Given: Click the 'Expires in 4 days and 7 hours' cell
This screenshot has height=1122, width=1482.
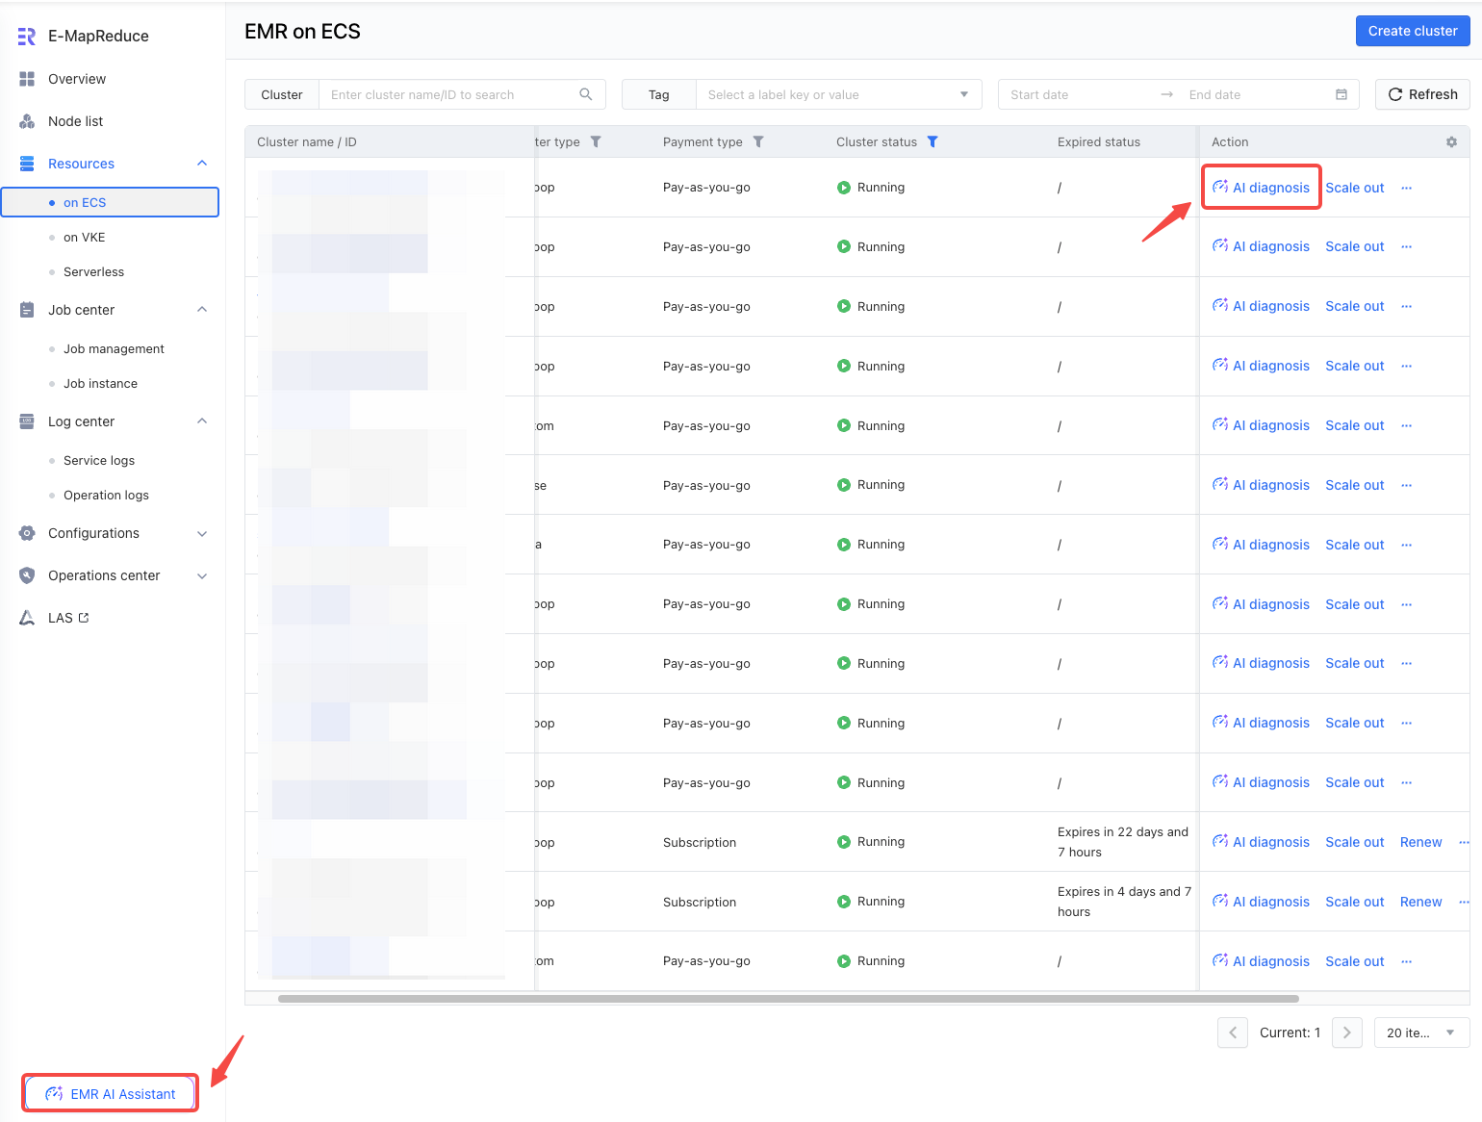Looking at the screenshot, I should pos(1124,902).
